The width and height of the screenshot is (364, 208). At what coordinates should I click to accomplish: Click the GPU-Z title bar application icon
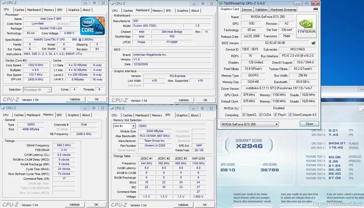(221, 3)
